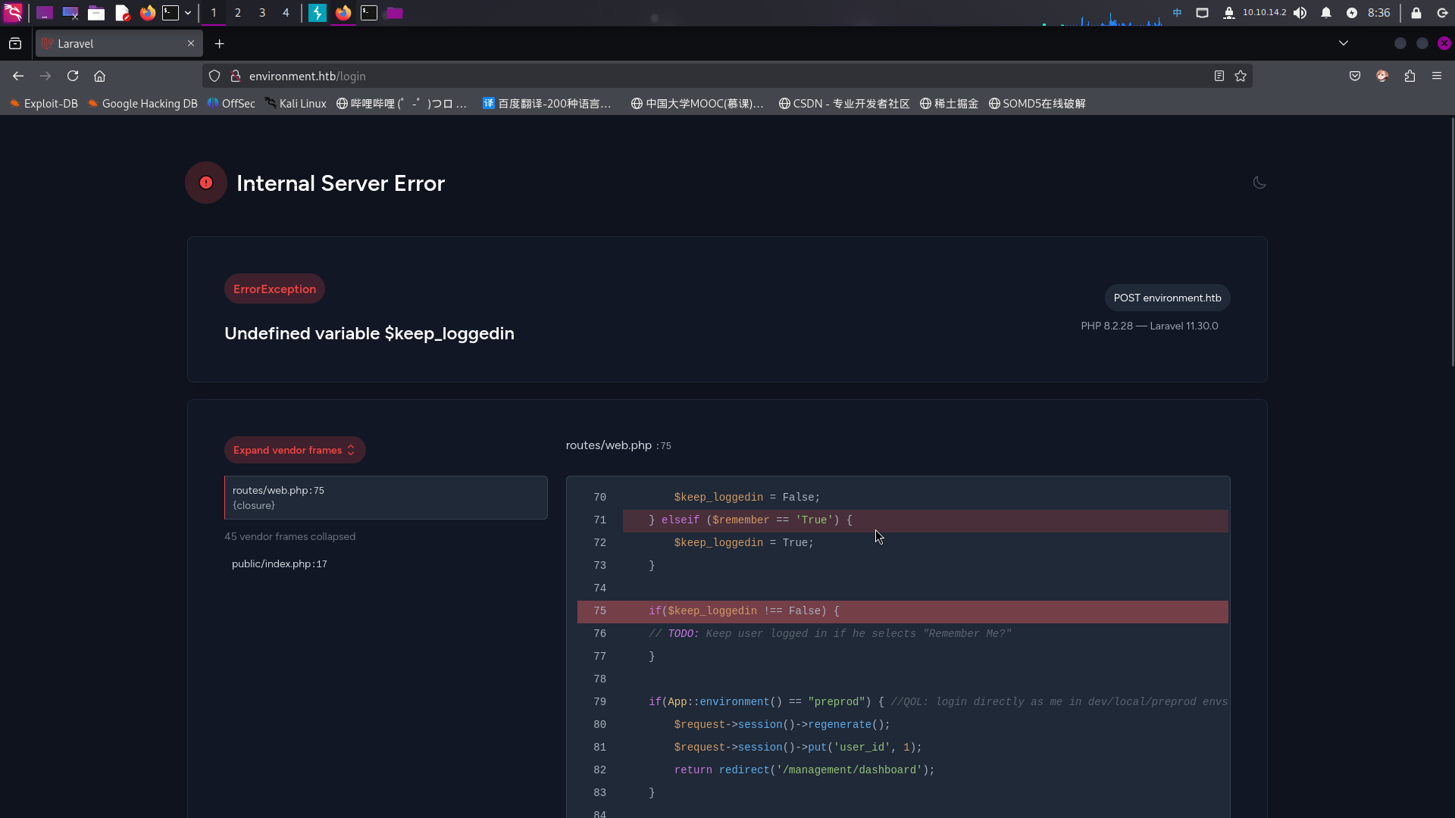This screenshot has height=818, width=1455.
Task: Open volume control in tray
Action: tap(1300, 13)
